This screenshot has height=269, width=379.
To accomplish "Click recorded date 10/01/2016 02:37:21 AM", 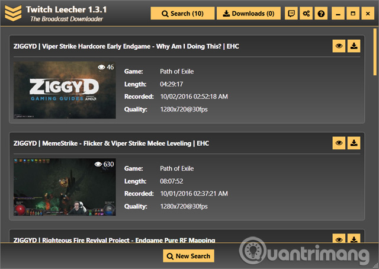I will [194, 194].
